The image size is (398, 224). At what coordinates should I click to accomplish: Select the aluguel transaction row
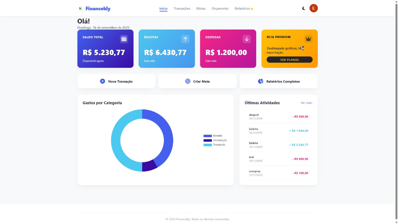(278, 116)
